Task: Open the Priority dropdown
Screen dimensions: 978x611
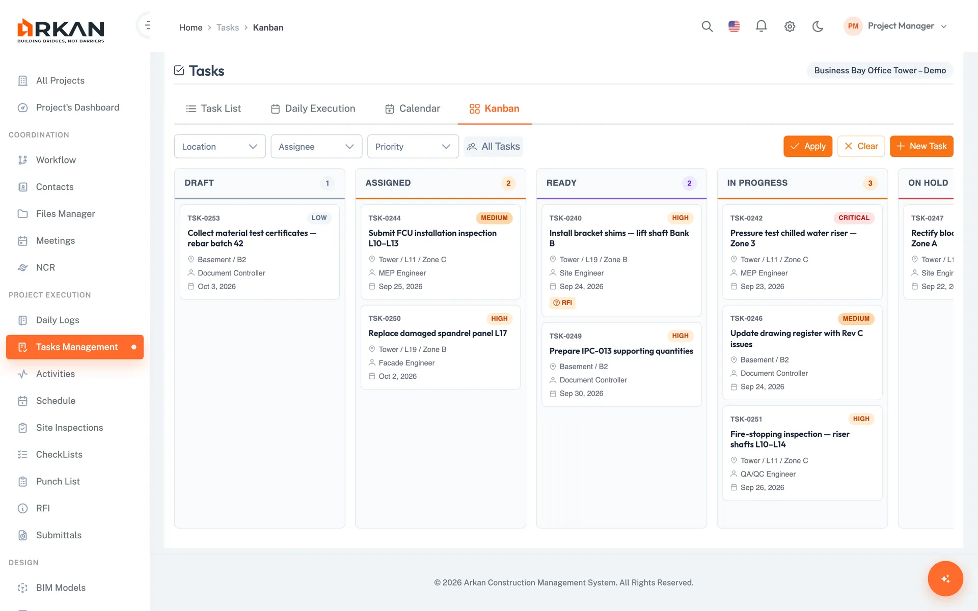Action: click(x=413, y=147)
